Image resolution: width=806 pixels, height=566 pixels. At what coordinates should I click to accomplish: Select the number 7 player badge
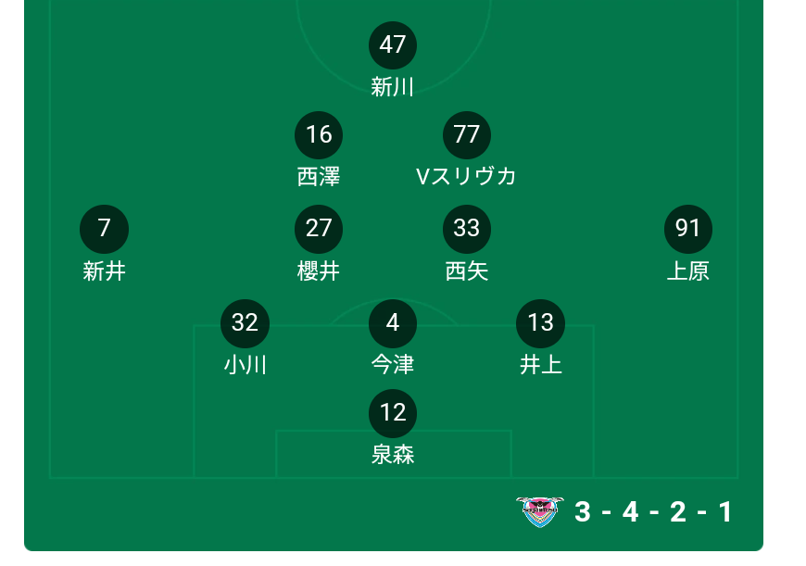(105, 229)
